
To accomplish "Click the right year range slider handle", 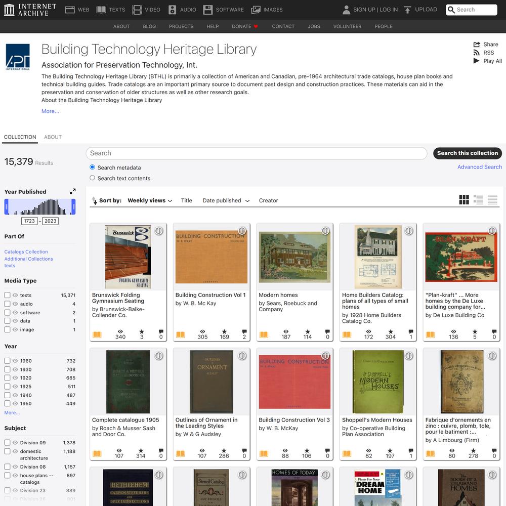I will [x=73, y=206].
